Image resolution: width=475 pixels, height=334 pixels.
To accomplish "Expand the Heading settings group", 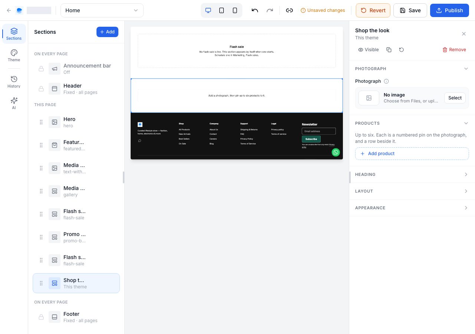I will tap(412, 174).
